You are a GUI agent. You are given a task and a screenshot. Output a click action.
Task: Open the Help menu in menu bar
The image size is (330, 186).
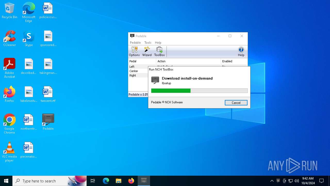pos(158,43)
